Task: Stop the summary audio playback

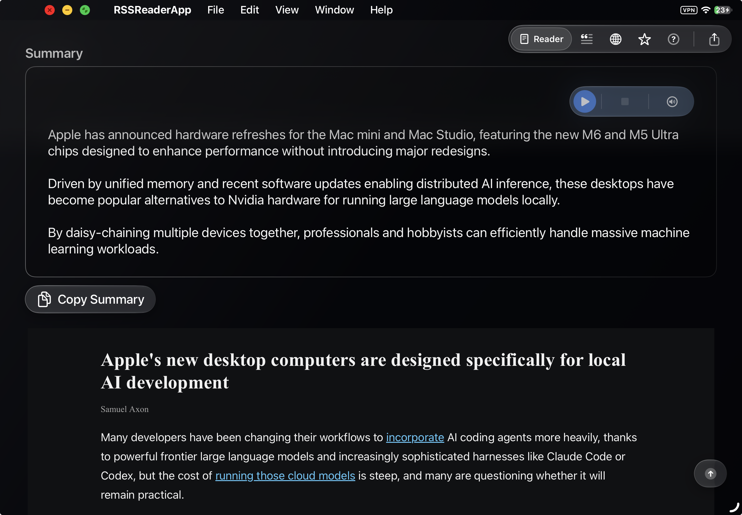Action: pos(625,102)
